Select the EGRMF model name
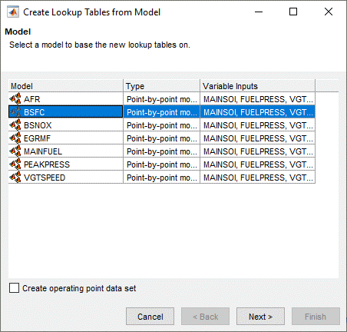The height and width of the screenshot is (332, 347). pos(37,138)
